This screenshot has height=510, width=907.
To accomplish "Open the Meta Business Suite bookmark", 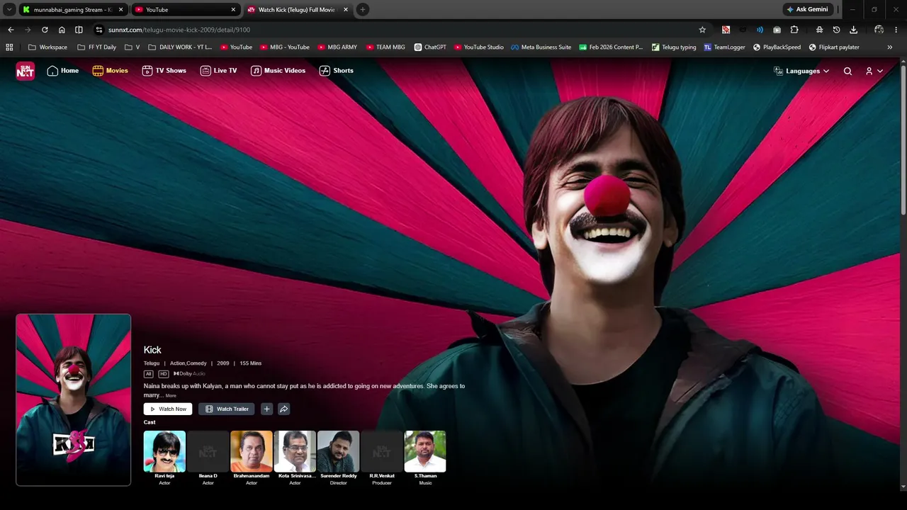I will [x=541, y=47].
